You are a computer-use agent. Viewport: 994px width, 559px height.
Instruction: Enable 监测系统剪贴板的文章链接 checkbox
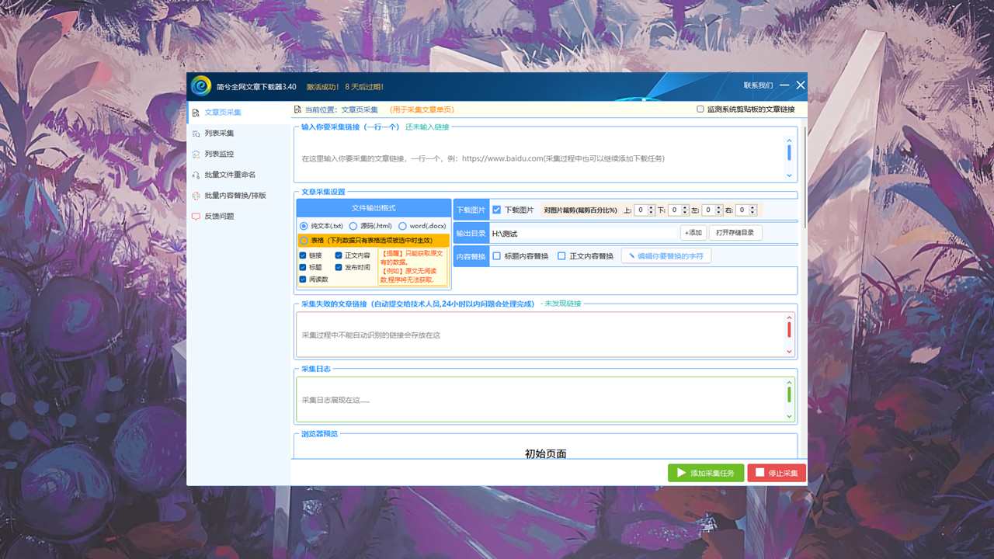point(700,109)
